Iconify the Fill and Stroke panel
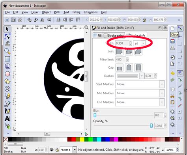The width and height of the screenshot is (187, 155). 160,28
